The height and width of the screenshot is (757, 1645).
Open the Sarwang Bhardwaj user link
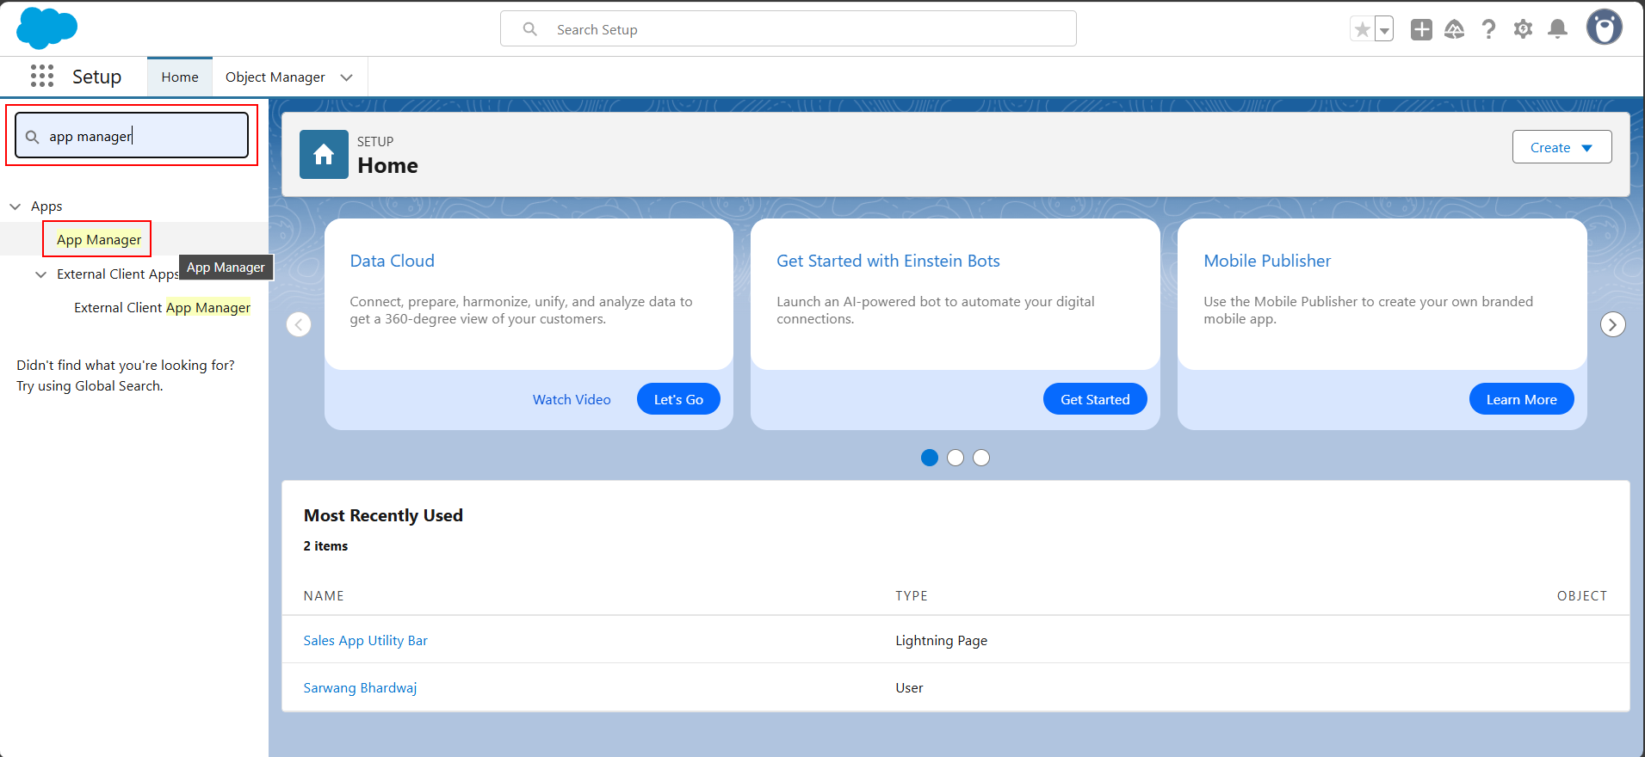[360, 687]
